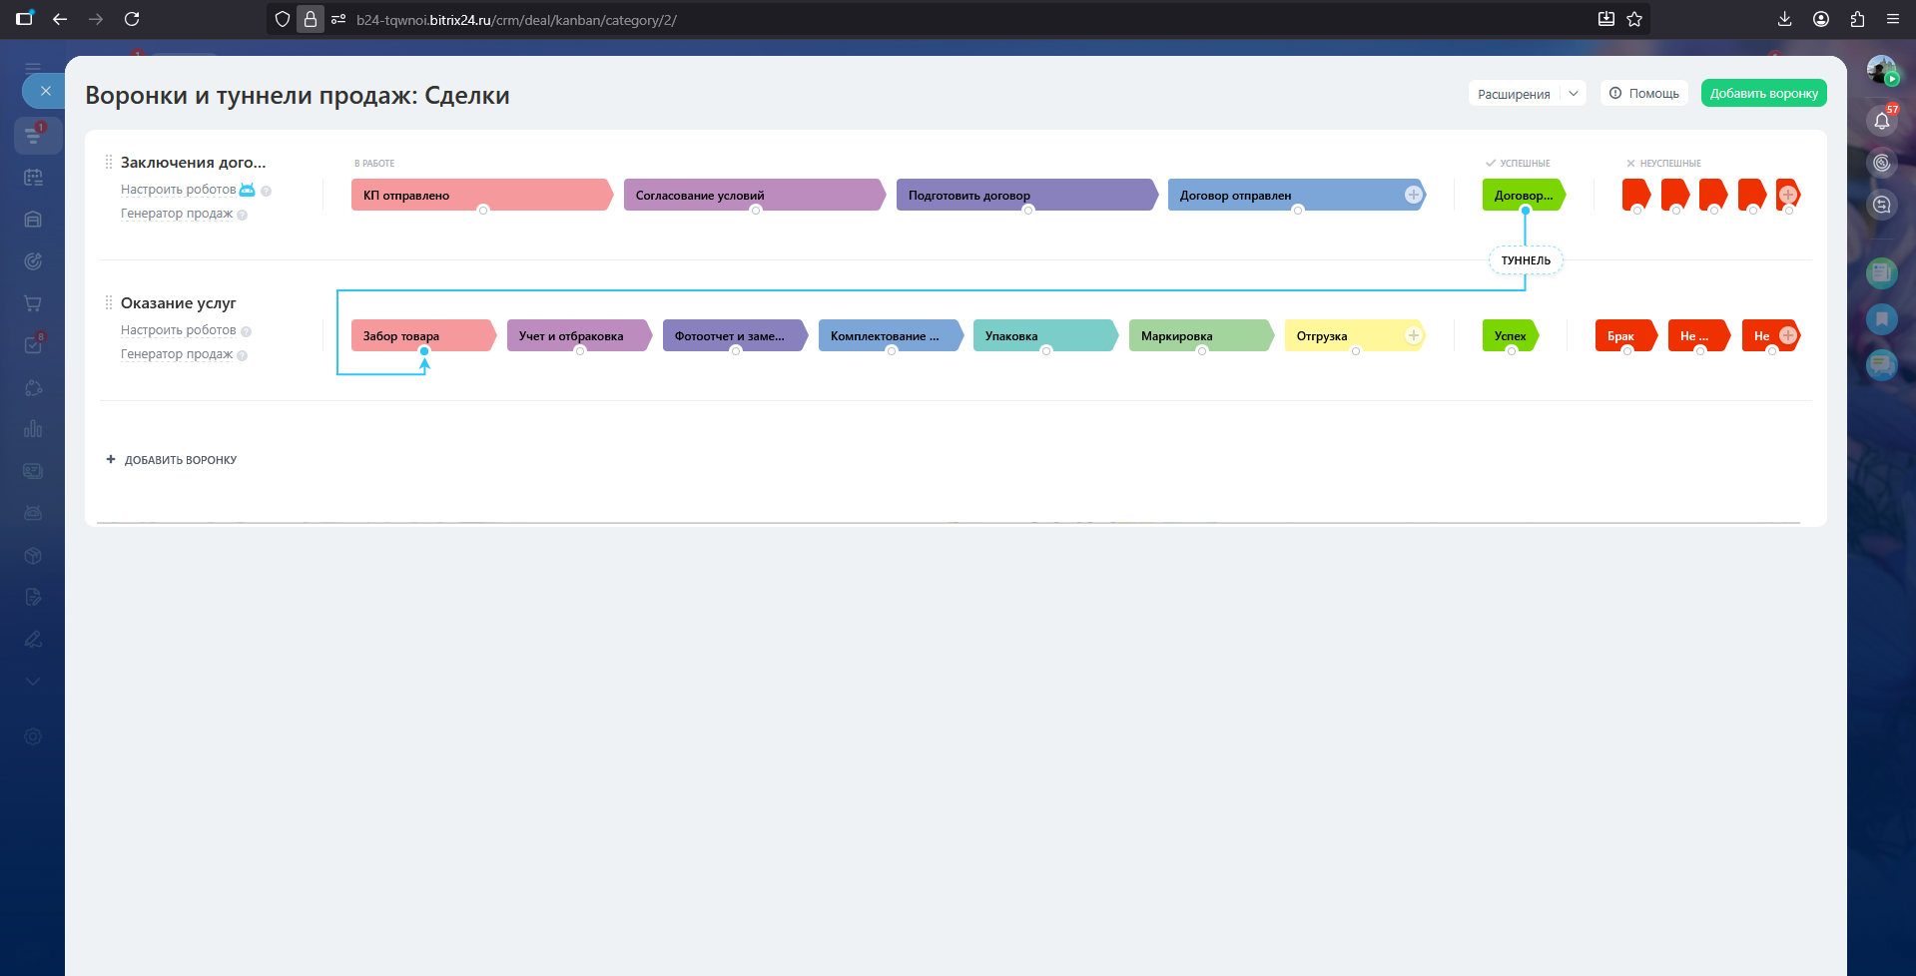Open the online store cart icon in the sidebar

[x=33, y=303]
